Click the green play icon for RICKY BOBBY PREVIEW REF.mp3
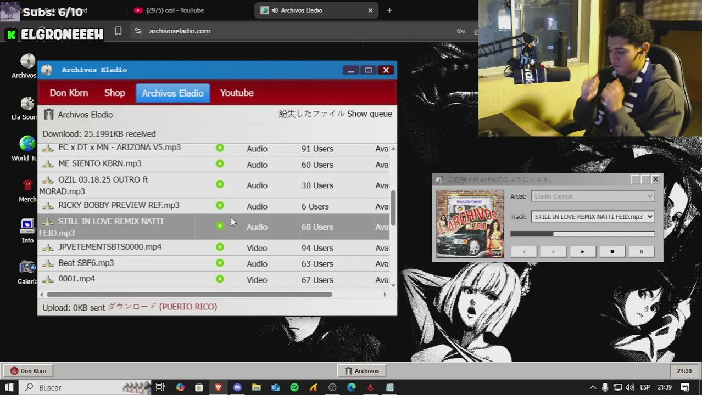Screen dimensions: 702x395 pyautogui.click(x=220, y=205)
